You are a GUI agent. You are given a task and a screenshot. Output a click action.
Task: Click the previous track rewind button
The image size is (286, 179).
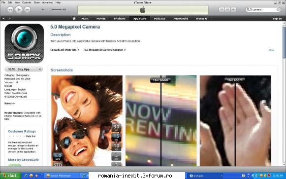click(10, 9)
